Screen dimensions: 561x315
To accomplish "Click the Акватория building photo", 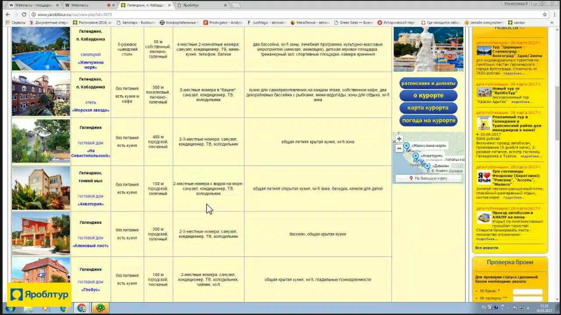I will pyautogui.click(x=41, y=189).
